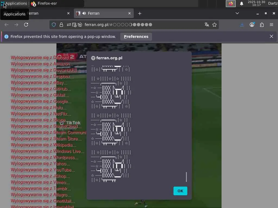Screen dimensions: 278x208
Task: Reload the current page
Action: pyautogui.click(x=26, y=25)
